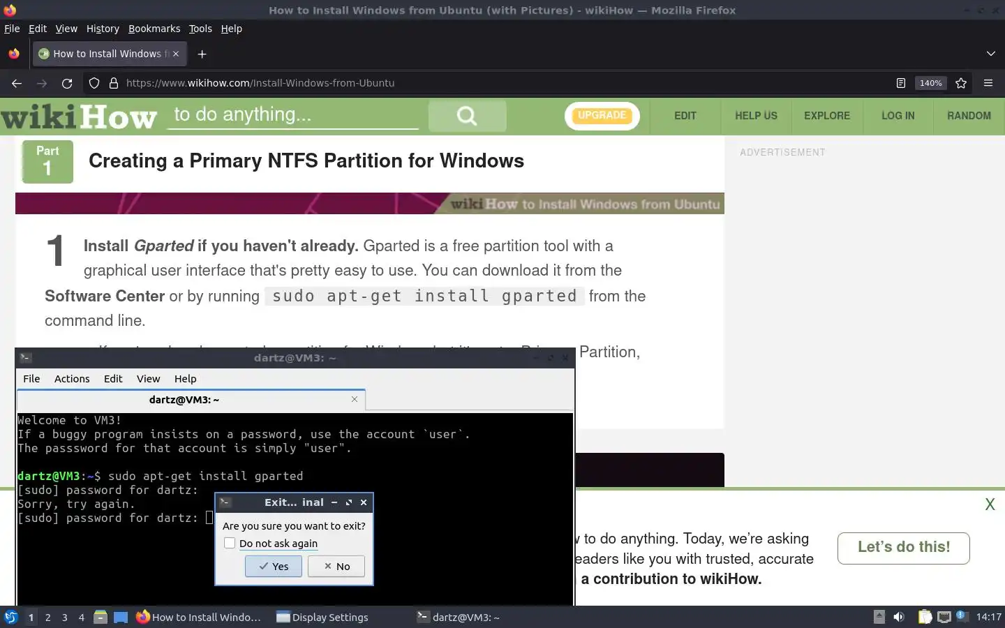This screenshot has height=628, width=1005.
Task: Cancel exit with No button
Action: click(x=336, y=566)
